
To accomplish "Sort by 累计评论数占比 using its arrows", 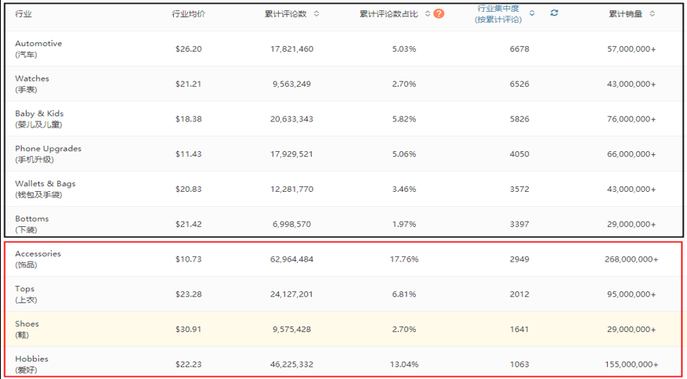I will coord(427,14).
